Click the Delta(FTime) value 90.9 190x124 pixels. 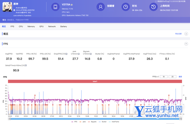coord(16,70)
